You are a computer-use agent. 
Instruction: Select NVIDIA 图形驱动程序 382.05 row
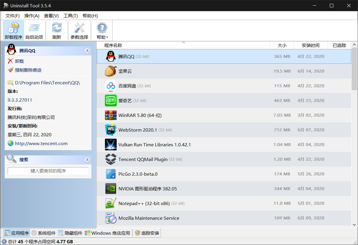click(x=224, y=189)
